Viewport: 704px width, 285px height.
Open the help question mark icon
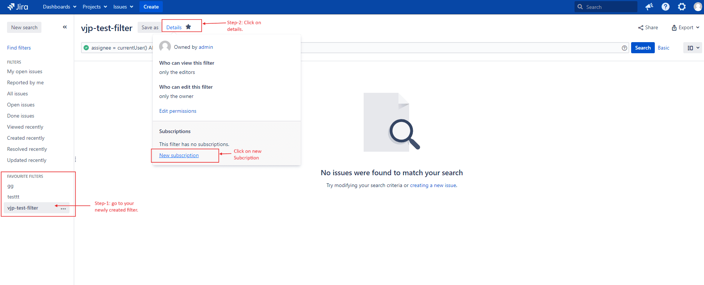click(665, 7)
